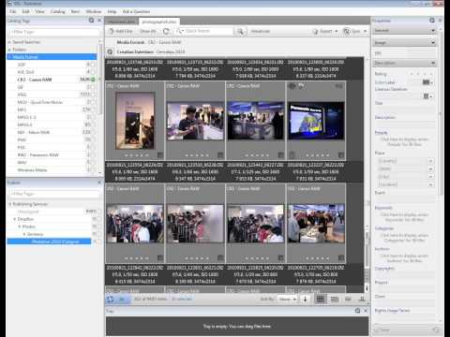Open the Edit menu
Viewport: 450px width, 337px height.
pyautogui.click(x=25, y=11)
